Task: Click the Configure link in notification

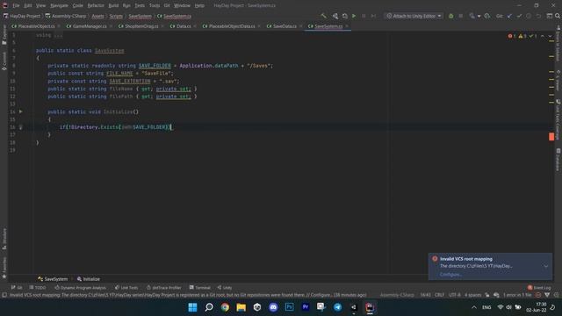Action: (x=450, y=275)
